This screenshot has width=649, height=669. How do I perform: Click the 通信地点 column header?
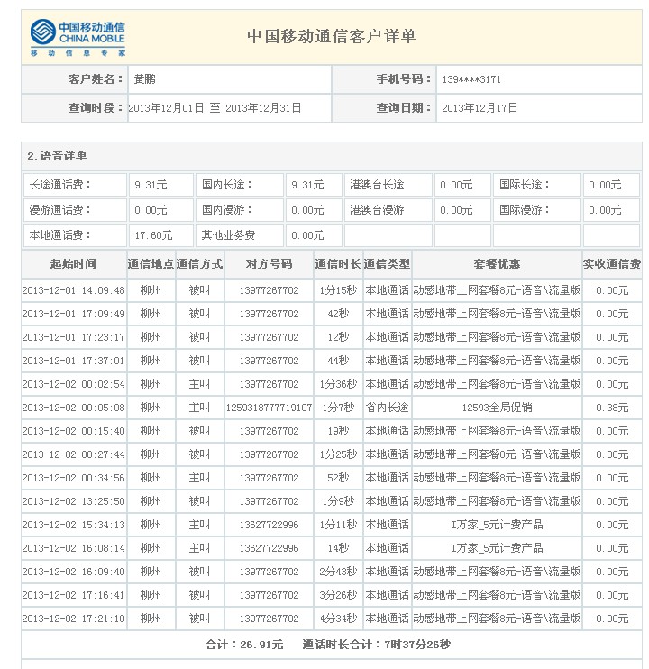tap(151, 264)
